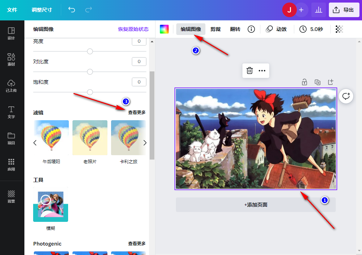Screen dimensions: 362x255
Task: Open the ... more options menu
Action: (261, 71)
